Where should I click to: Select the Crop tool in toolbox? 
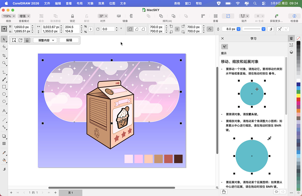click(x=4, y=56)
